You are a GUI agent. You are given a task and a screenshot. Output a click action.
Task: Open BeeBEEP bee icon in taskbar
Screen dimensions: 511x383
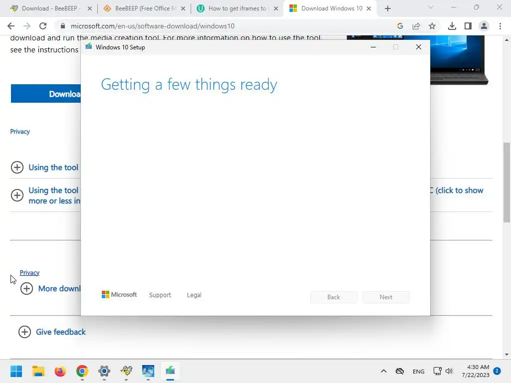coord(126,371)
